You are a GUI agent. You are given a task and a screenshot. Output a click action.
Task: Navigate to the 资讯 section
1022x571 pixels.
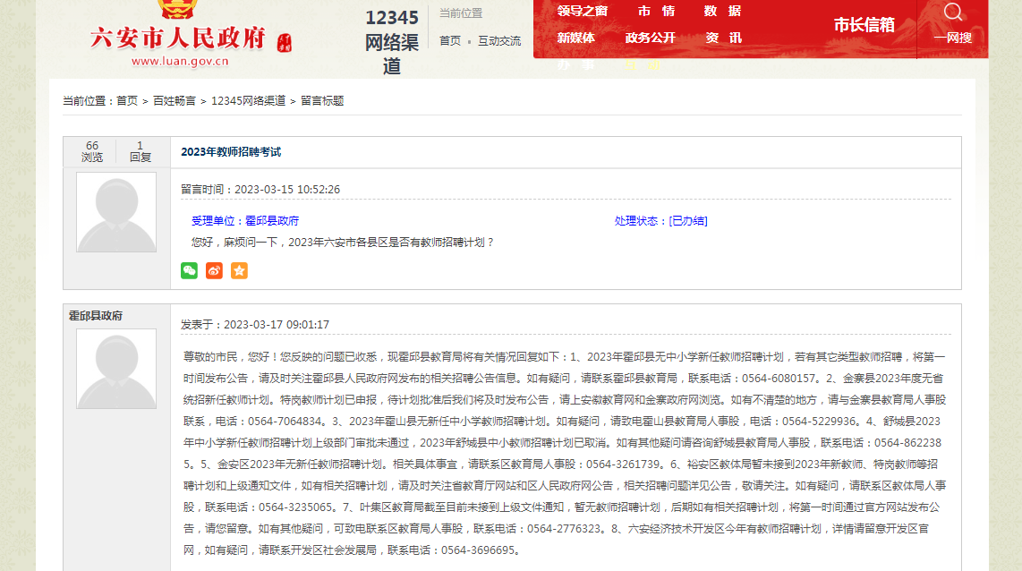(x=723, y=38)
